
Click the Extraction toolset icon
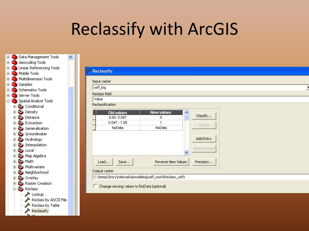[21, 123]
